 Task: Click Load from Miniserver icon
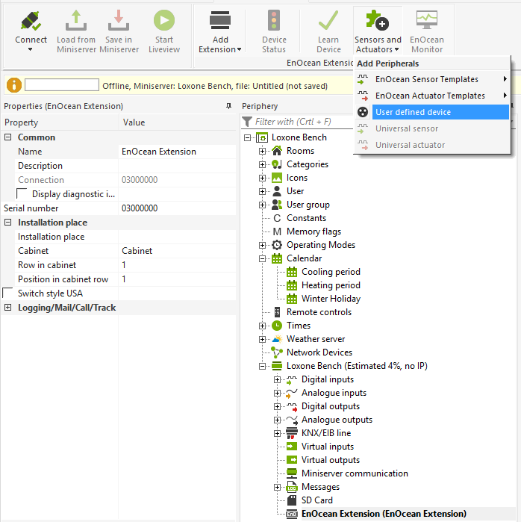tap(76, 21)
